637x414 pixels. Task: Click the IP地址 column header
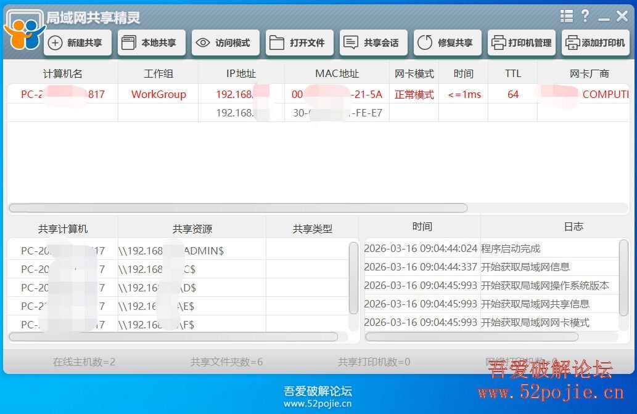pyautogui.click(x=240, y=73)
